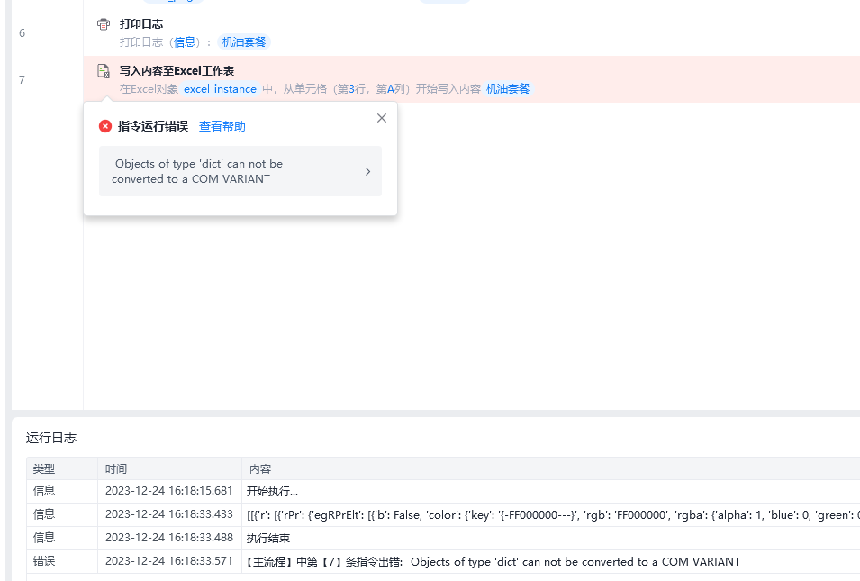Click the 运行日志 panel title

coord(51,438)
